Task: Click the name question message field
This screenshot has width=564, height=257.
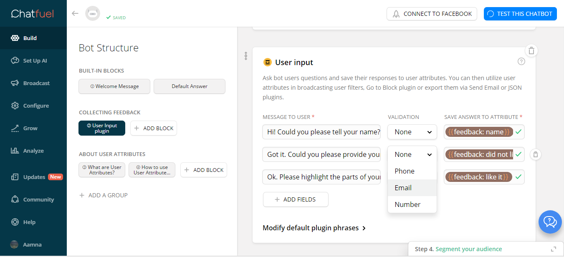Action: pyautogui.click(x=321, y=132)
